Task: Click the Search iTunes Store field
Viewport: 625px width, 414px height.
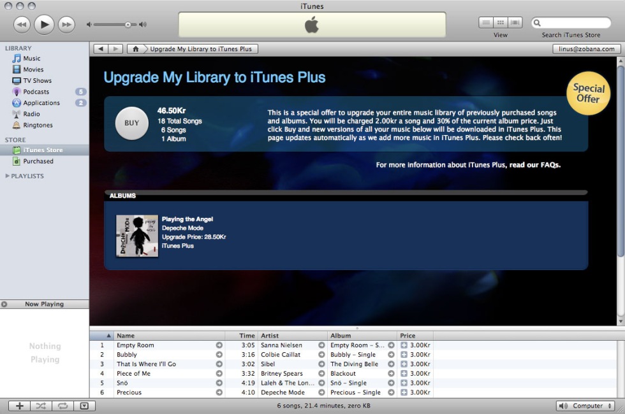Action: click(575, 23)
